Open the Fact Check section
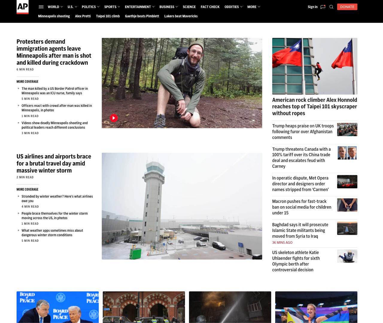 pos(210,7)
